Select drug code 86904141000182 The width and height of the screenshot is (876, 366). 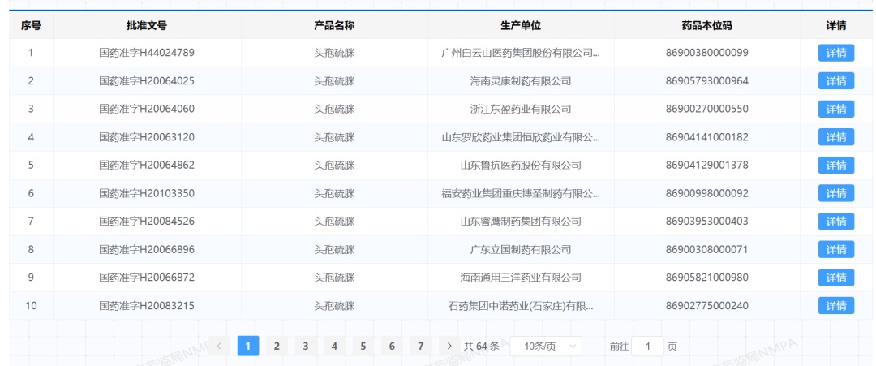tap(706, 137)
